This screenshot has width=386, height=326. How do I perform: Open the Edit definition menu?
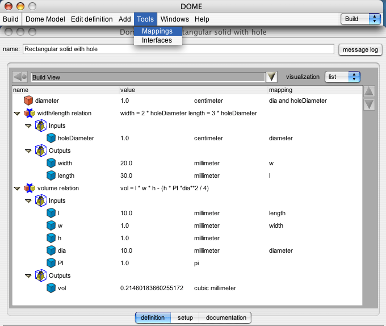92,19
